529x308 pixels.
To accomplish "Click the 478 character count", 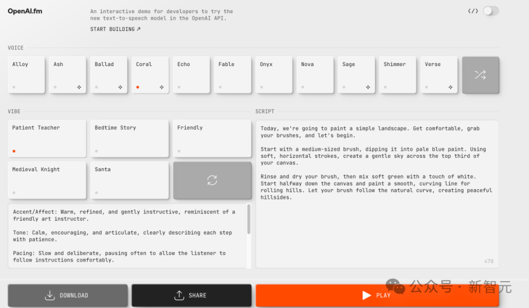I will coord(489,261).
